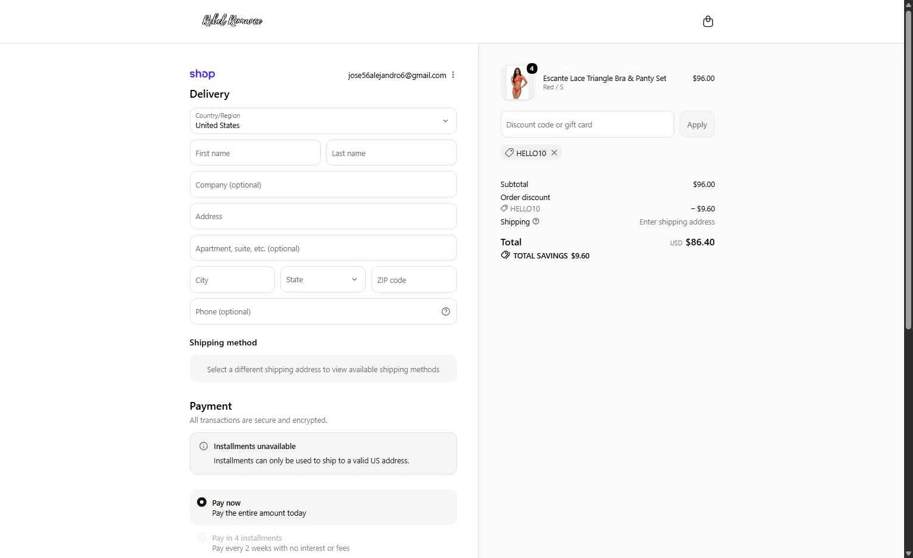
Task: Click the Shop Pay logo
Action: click(x=202, y=74)
